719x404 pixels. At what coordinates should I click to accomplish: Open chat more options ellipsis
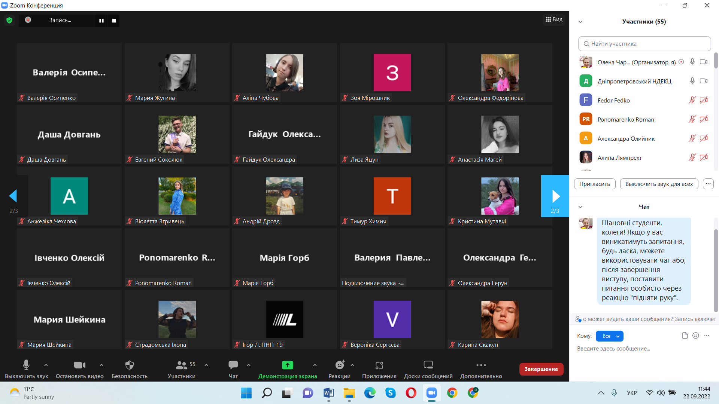[707, 336]
